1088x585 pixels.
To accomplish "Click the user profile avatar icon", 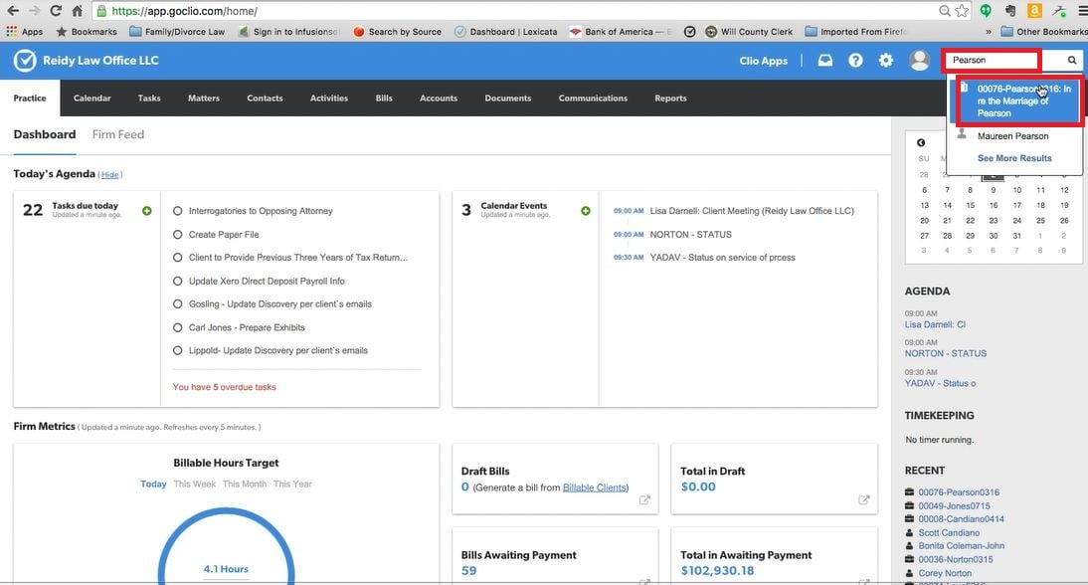I will [920, 61].
